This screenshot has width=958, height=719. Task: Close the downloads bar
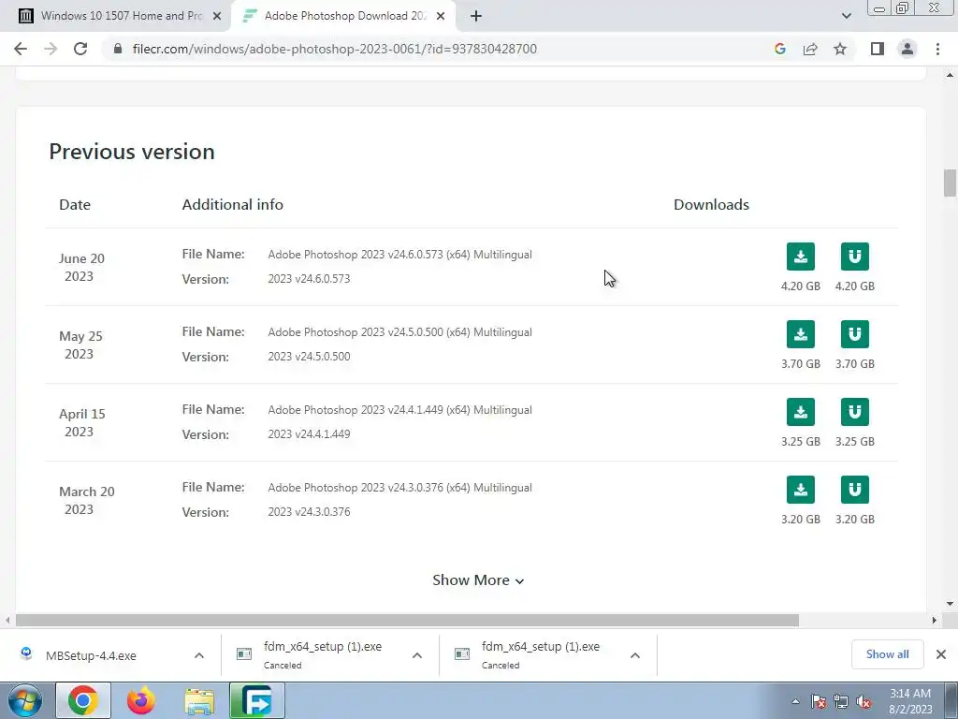click(x=941, y=654)
